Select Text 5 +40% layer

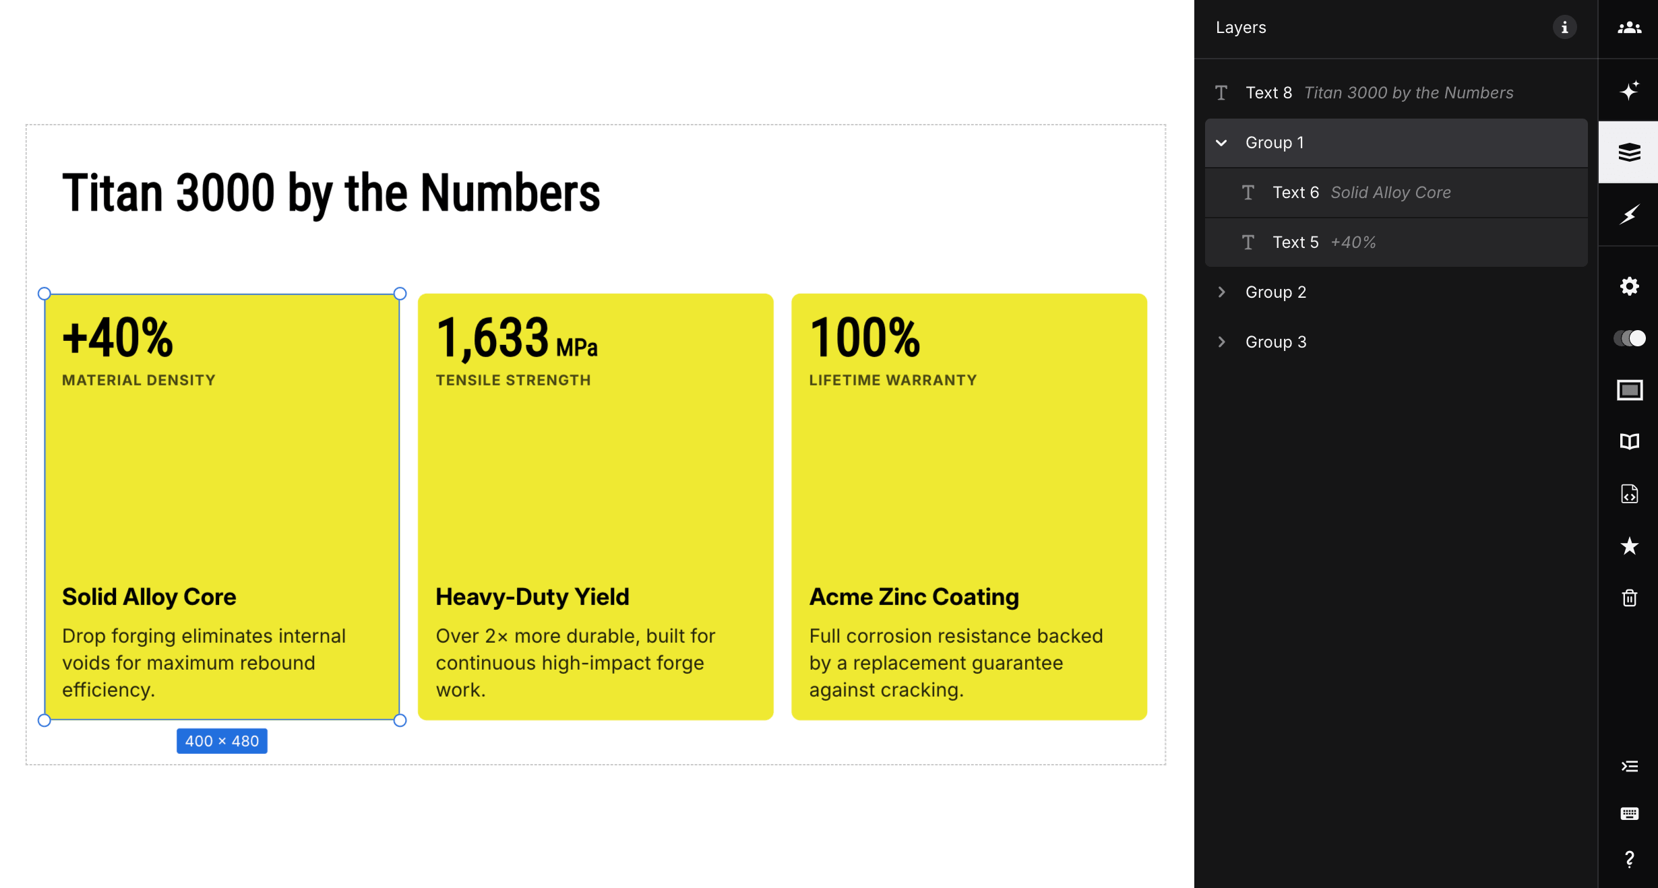coord(1396,243)
